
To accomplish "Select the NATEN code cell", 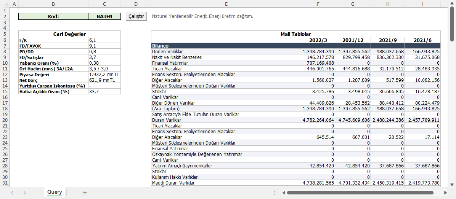I will pyautogui.click(x=104, y=16).
